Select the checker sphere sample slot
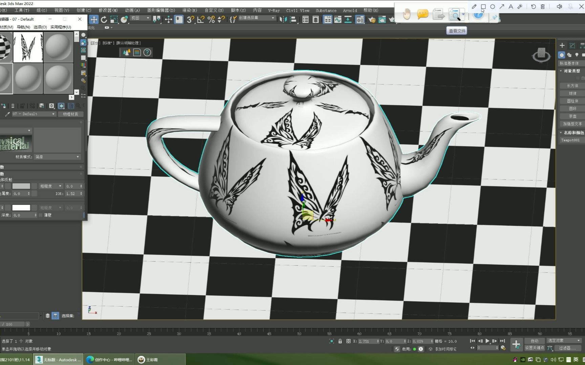This screenshot has width=585, height=365. (x=6, y=47)
